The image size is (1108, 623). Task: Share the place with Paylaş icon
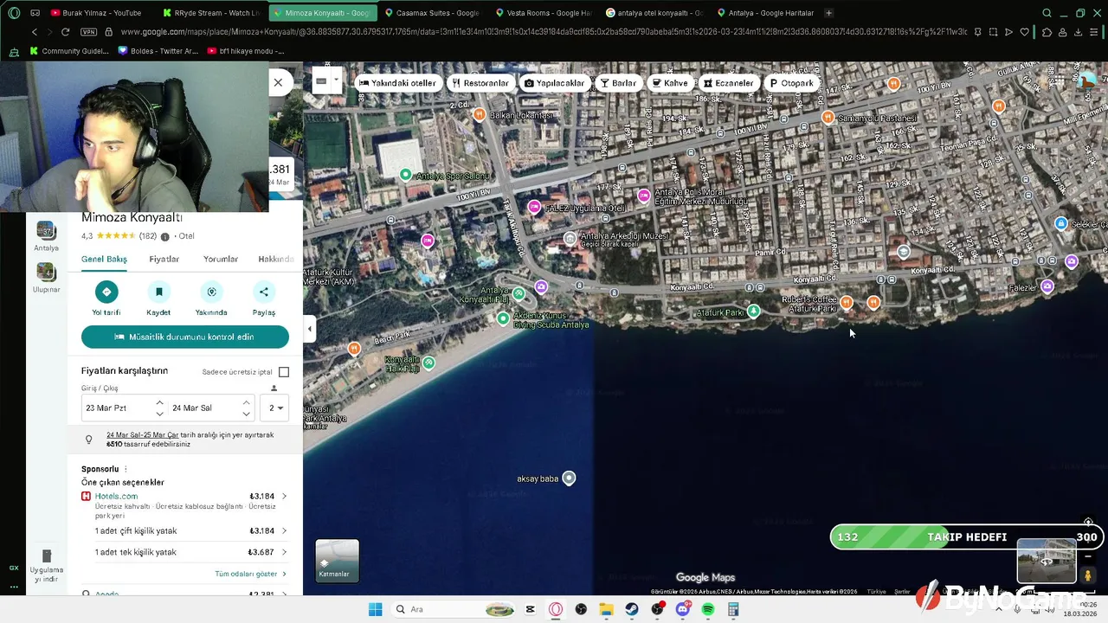coord(264,292)
